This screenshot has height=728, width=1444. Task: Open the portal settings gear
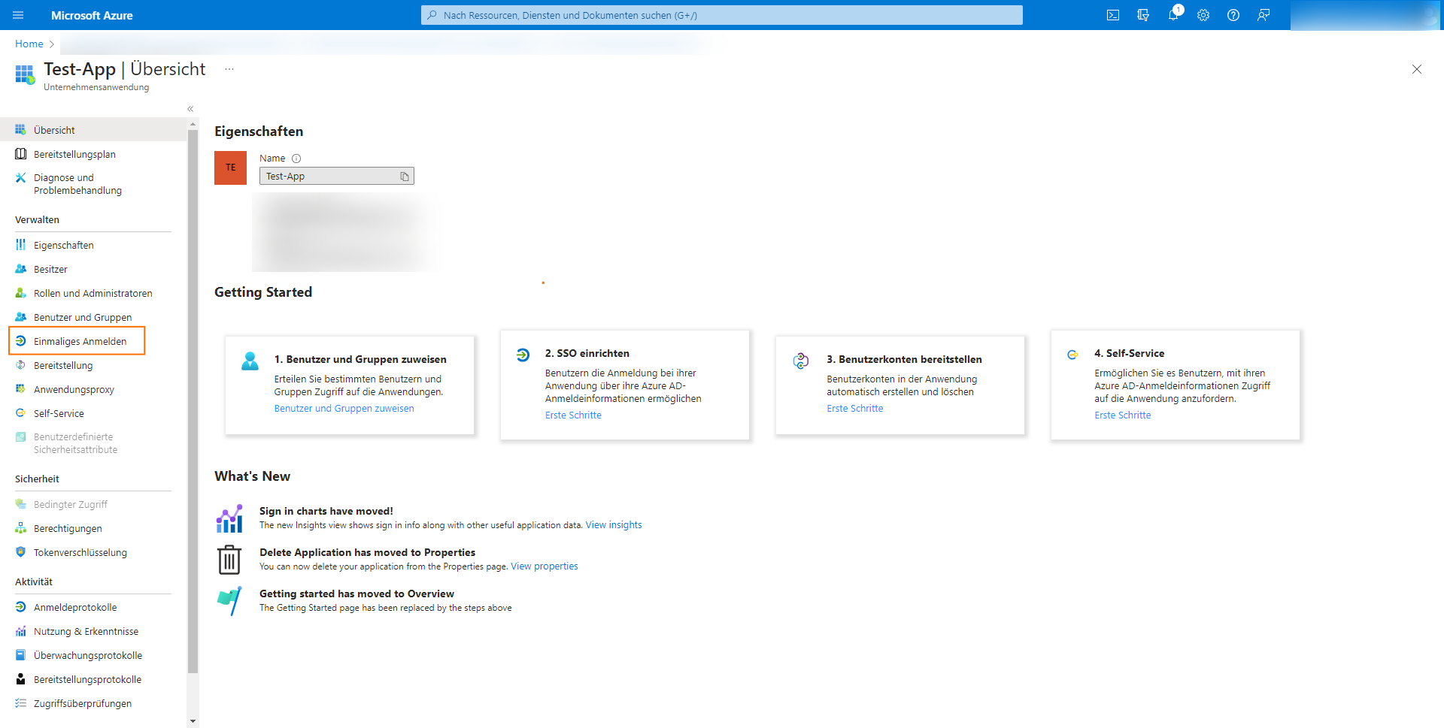[1203, 15]
